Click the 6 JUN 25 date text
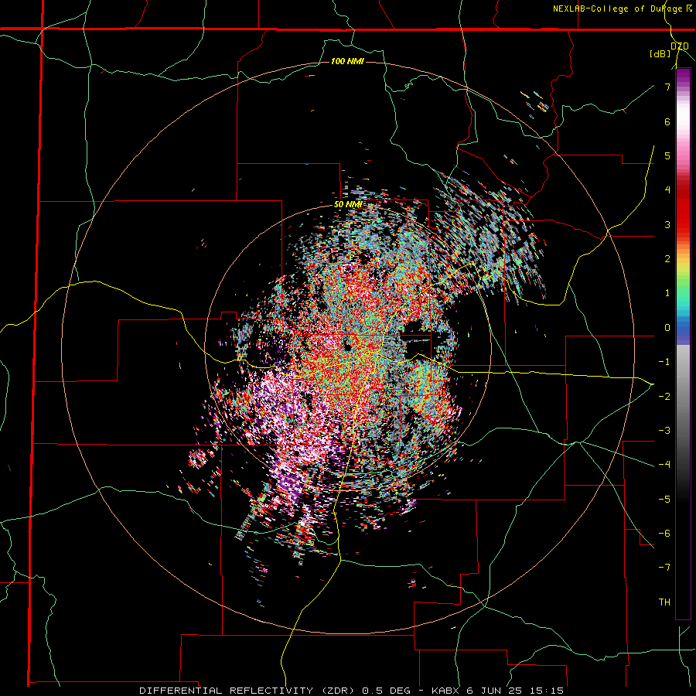The image size is (696, 696). 493,691
